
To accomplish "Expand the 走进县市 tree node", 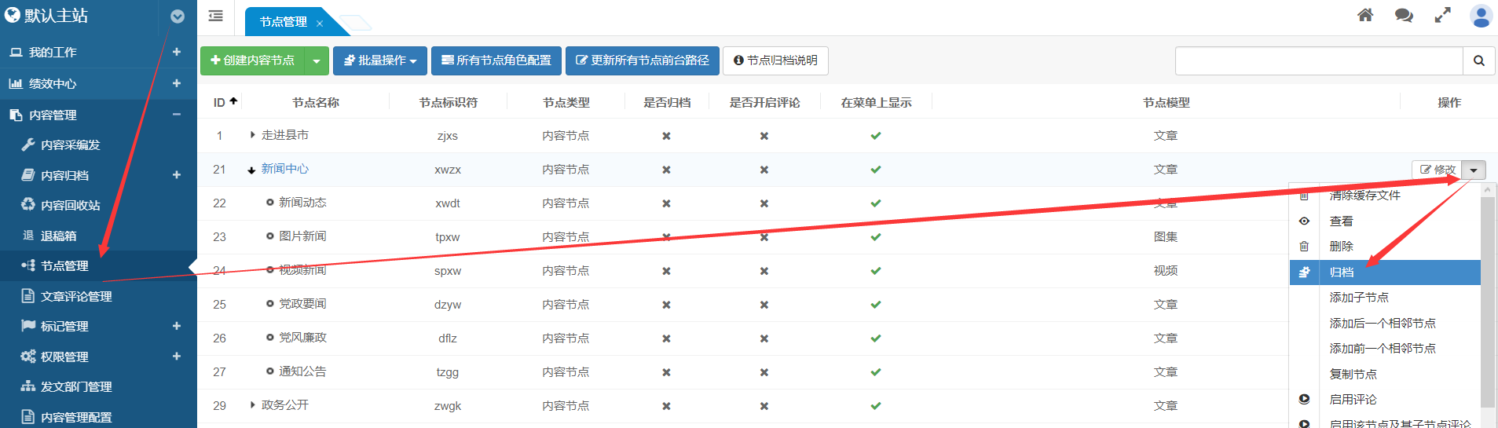I will [x=252, y=135].
